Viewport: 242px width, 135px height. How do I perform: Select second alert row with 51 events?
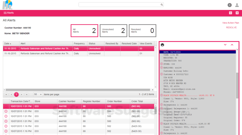[79, 54]
